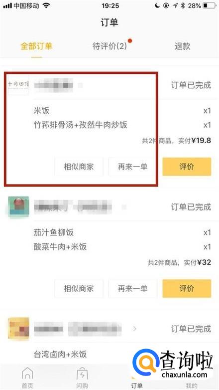Screen dimensions: 219x390
Task: Tap 评价 button for ¥32 order
Action: click(x=187, y=288)
